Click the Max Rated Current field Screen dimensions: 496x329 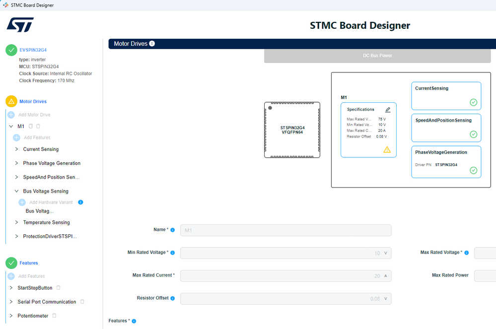point(285,276)
